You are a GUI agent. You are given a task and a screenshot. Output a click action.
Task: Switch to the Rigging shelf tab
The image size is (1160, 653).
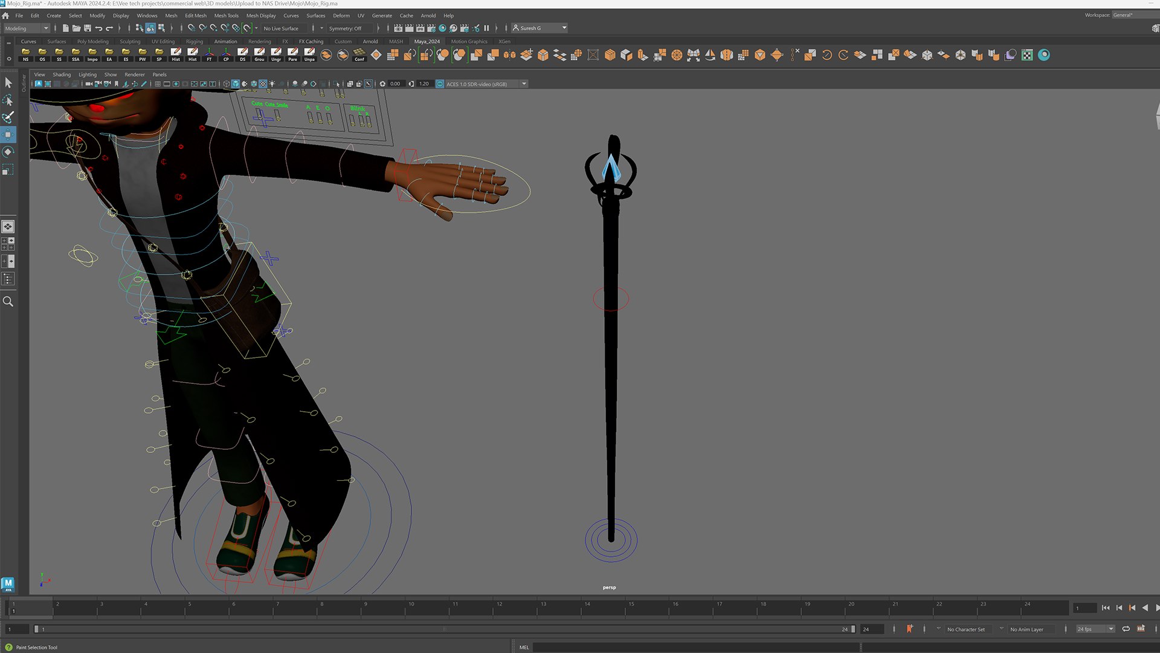[195, 42]
